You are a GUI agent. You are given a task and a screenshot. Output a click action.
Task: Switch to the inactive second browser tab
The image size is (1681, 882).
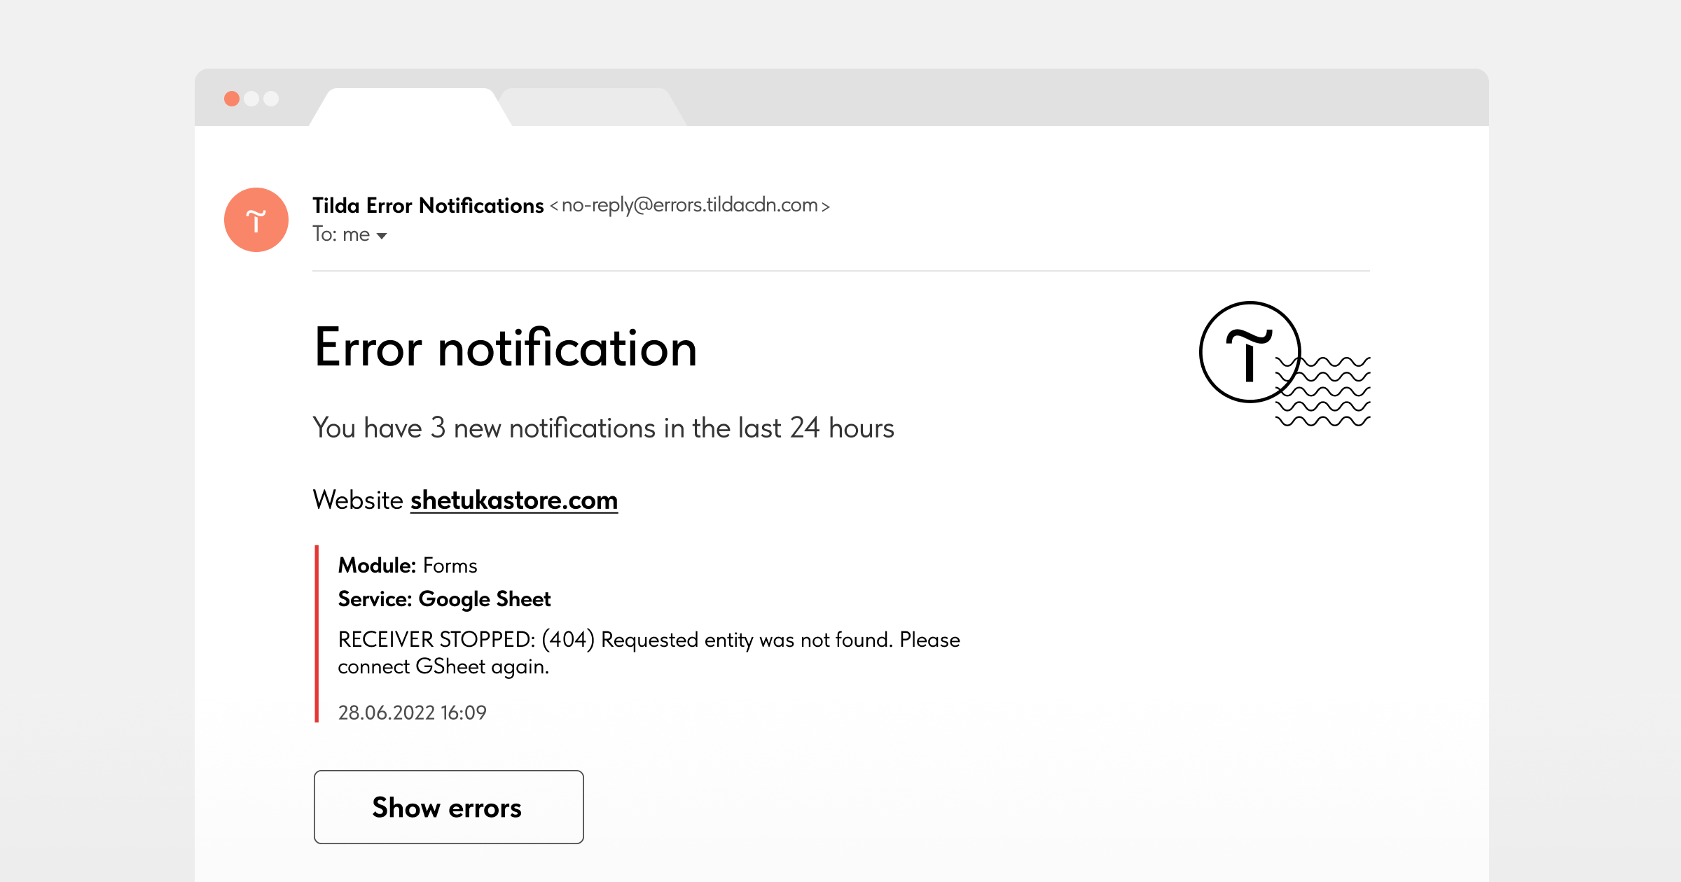coord(593,107)
